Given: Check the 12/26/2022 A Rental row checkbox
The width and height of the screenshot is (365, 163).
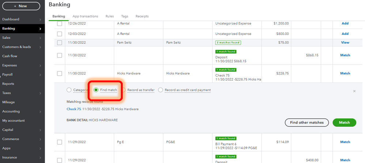Looking at the screenshot, I should point(60,23).
